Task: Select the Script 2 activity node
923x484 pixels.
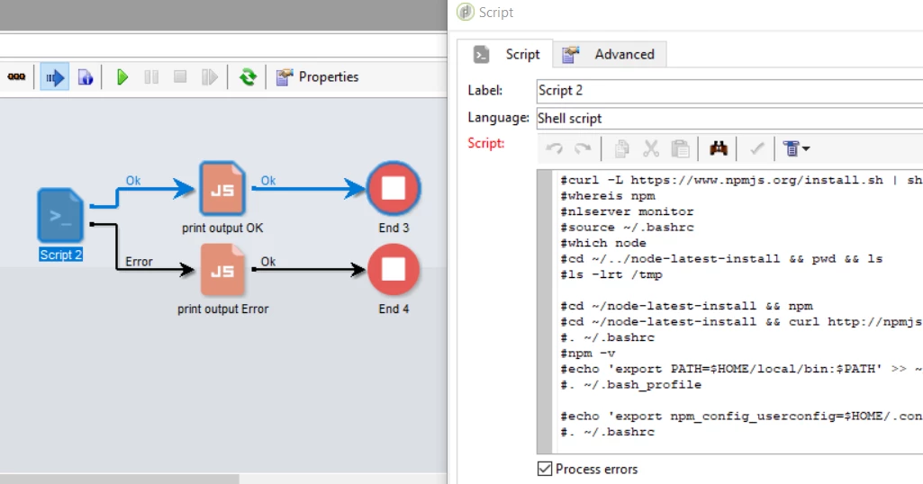Action: [60, 215]
